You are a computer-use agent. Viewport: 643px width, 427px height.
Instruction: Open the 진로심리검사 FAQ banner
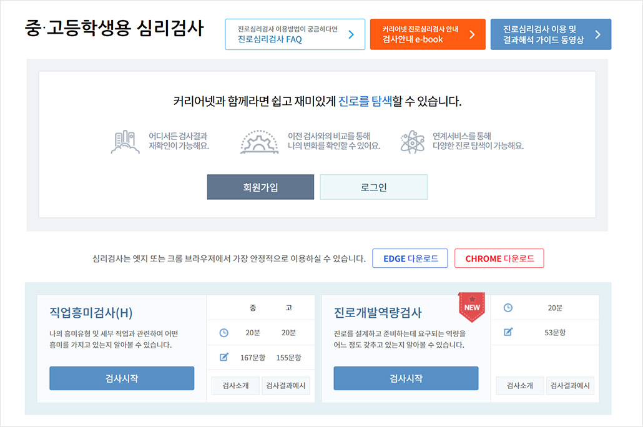click(295, 34)
